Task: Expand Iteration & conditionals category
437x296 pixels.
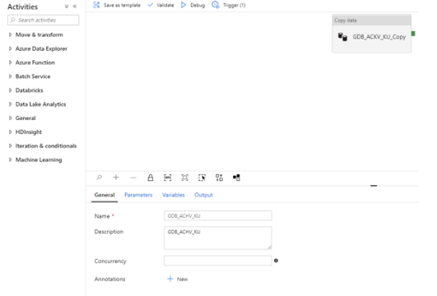Action: coord(11,146)
